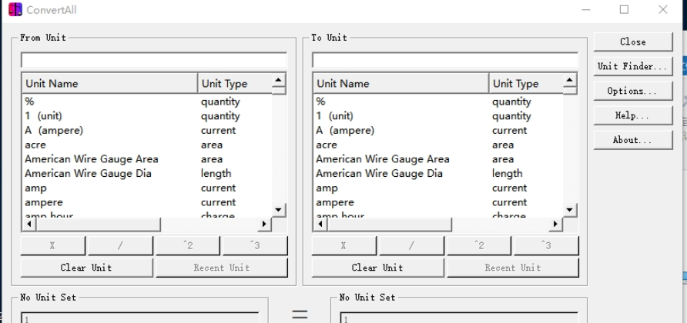Viewport: 687px width, 323px height.
Task: Sort From Unit list by Unit Name header
Action: [109, 84]
